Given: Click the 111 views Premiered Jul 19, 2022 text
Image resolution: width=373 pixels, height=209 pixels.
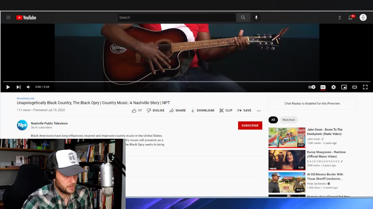Looking at the screenshot, I should (x=41, y=110).
